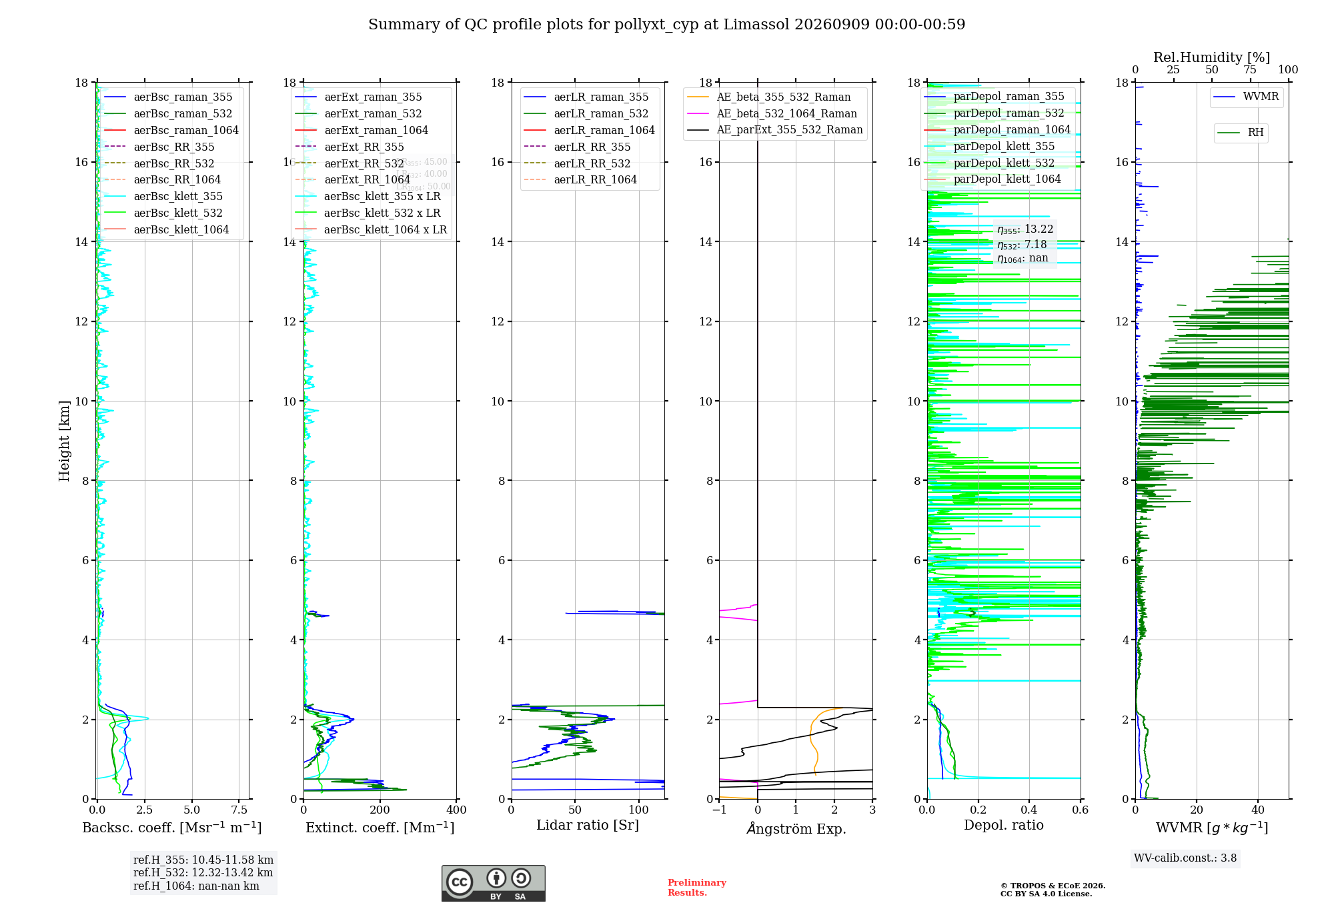Click the η355 13.22 depol annotation
Image resolution: width=1334 pixels, height=907 pixels.
click(x=1025, y=230)
